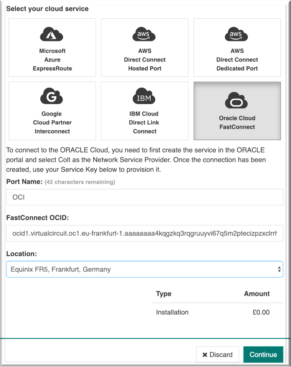This screenshot has height=367, width=291.
Task: Select AWS Direct Connect Hosted Port service
Action: (144, 48)
